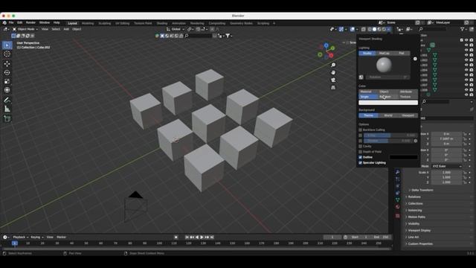Select the Move tool

point(7,64)
